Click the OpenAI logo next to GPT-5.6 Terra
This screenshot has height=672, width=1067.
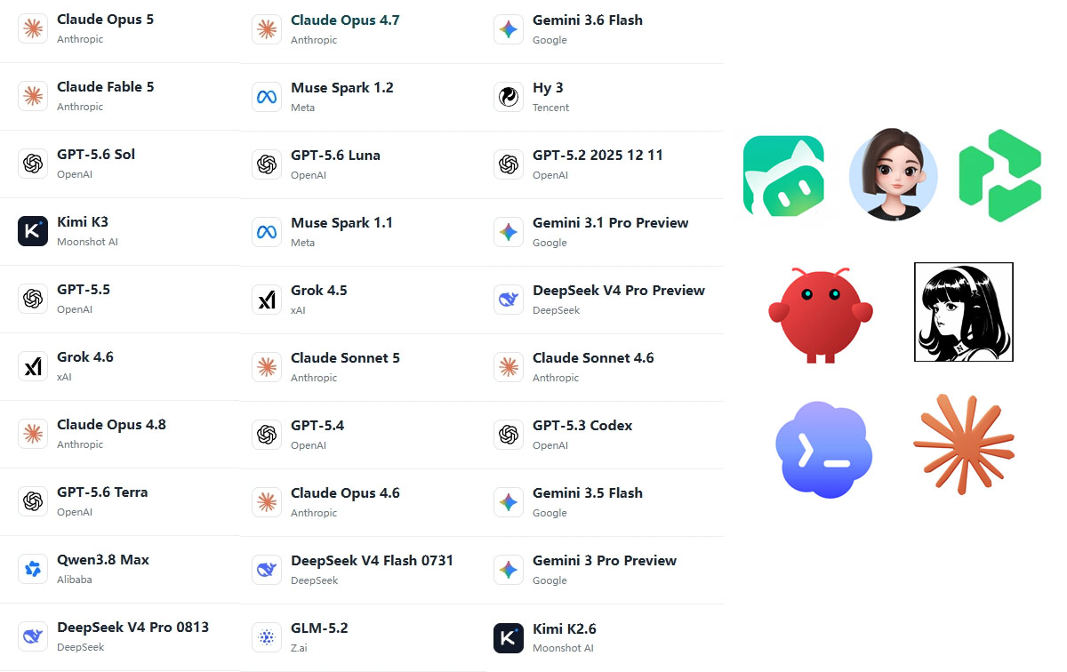[x=33, y=500]
